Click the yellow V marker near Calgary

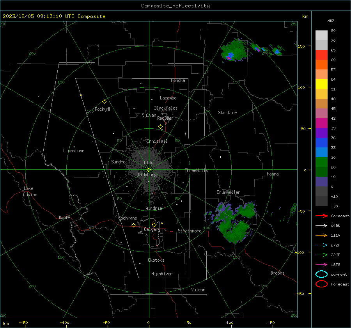[162, 223]
